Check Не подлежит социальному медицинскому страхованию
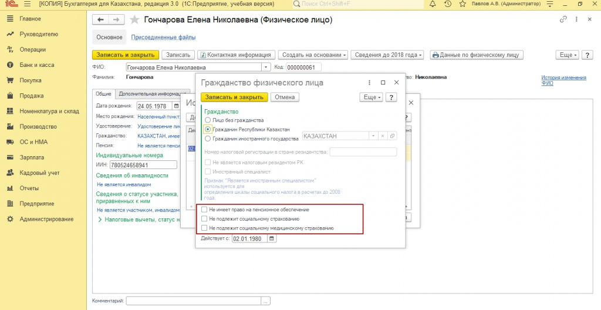Screen dimensions: 601x310 click(x=204, y=228)
